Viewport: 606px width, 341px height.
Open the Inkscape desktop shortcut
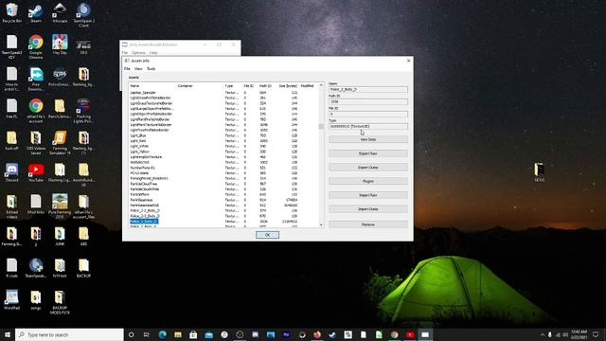click(x=60, y=13)
